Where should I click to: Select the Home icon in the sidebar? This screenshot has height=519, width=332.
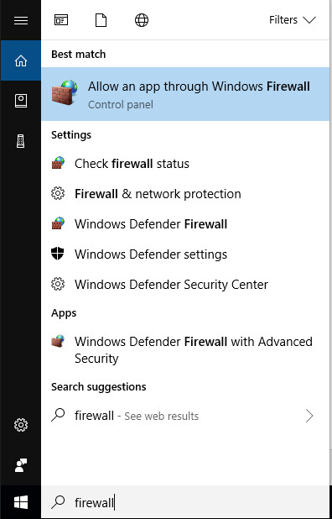(20, 60)
